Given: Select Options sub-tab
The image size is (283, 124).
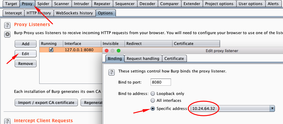Looking at the screenshot, I should tap(105, 13).
